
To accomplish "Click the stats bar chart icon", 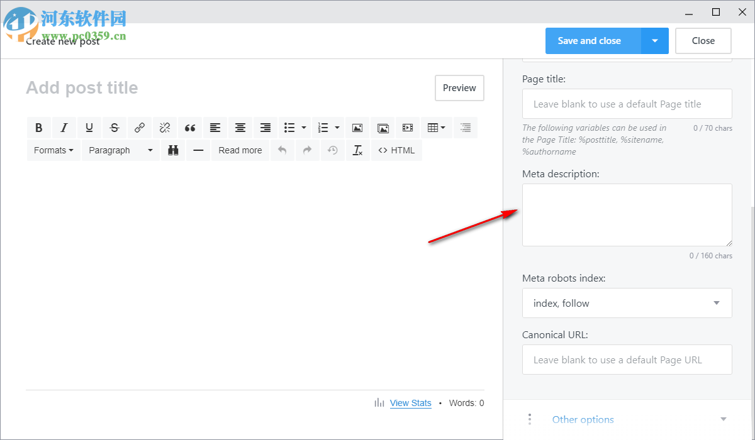I will (379, 403).
